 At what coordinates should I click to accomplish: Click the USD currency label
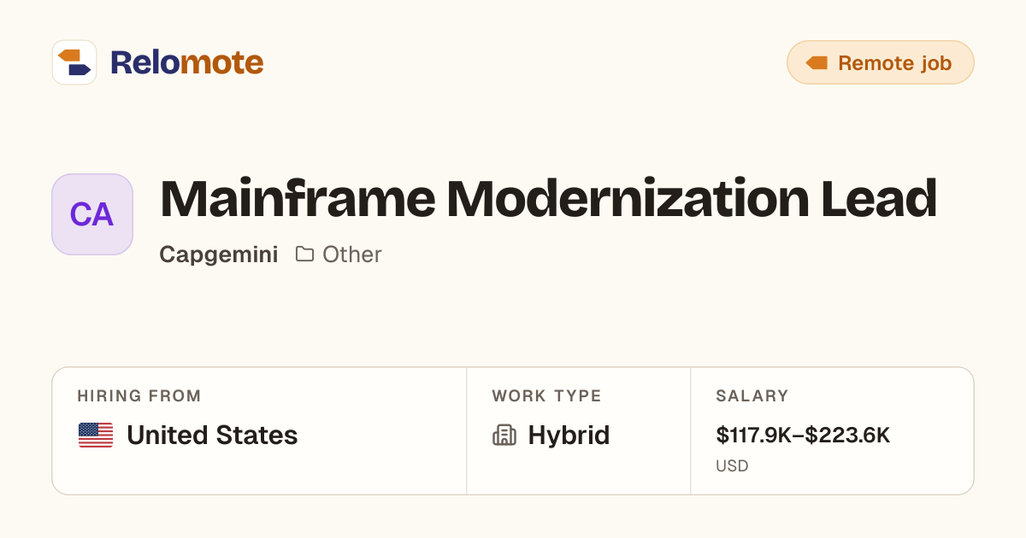point(732,466)
